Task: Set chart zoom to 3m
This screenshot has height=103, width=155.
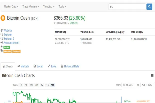Action: pyautogui.click(x=37, y=85)
